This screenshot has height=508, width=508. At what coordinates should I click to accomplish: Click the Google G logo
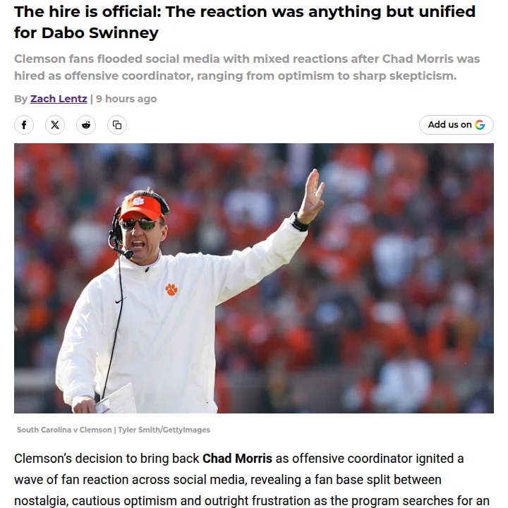pos(480,125)
